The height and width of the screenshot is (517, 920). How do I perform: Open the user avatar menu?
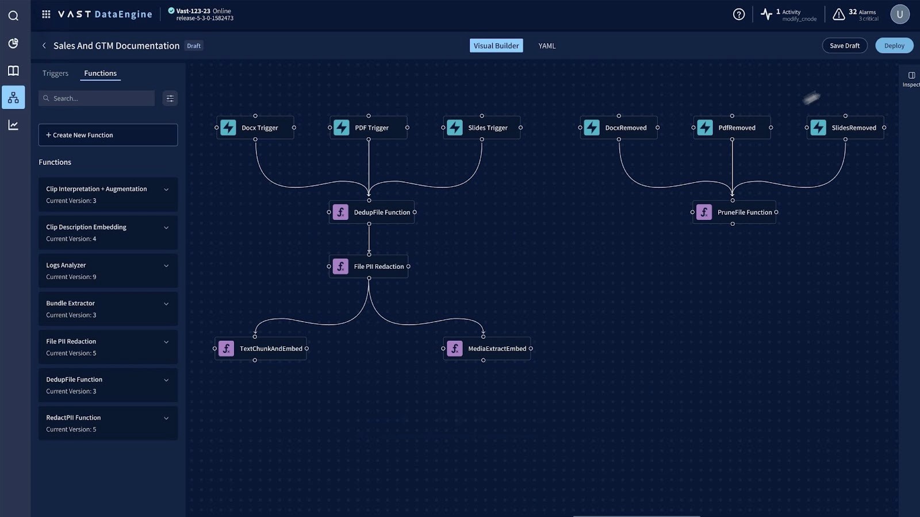[x=900, y=14]
